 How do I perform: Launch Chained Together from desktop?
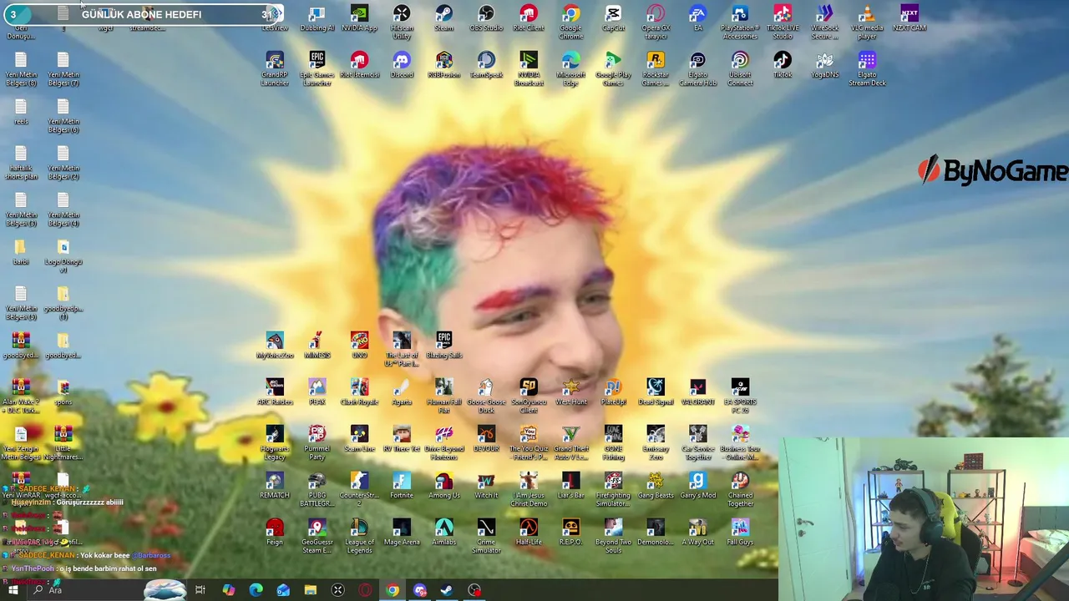click(x=740, y=489)
